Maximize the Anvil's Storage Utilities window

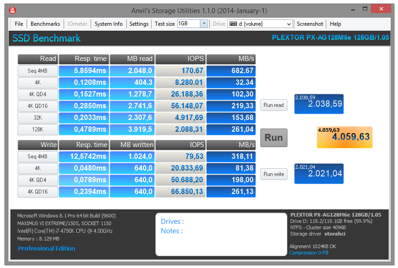point(365,9)
